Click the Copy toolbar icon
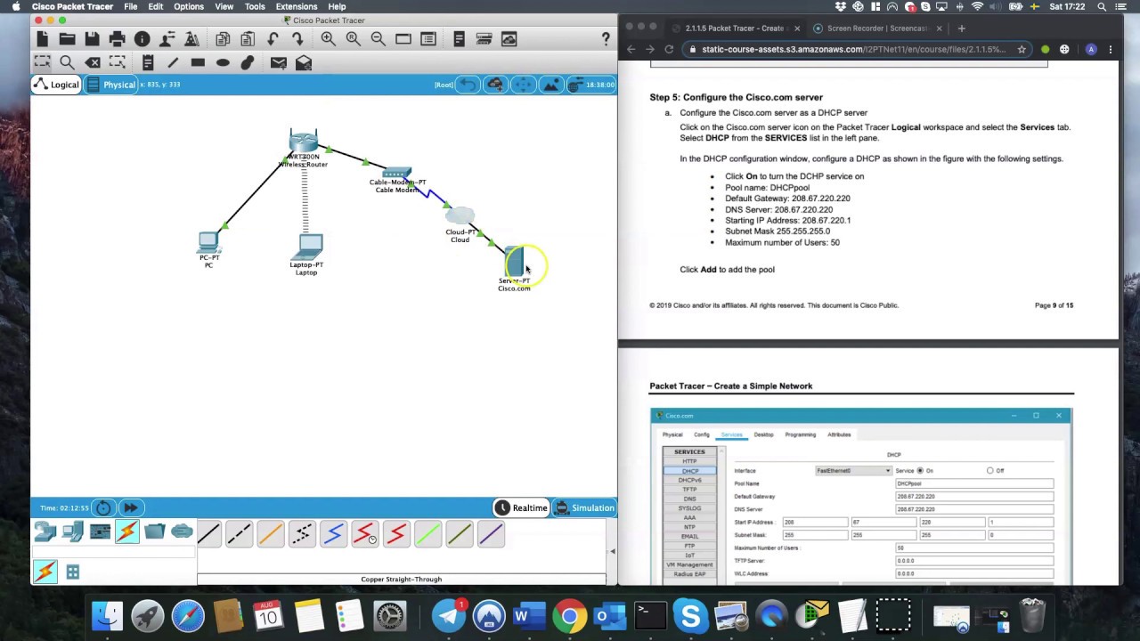This screenshot has width=1140, height=641. tap(223, 39)
